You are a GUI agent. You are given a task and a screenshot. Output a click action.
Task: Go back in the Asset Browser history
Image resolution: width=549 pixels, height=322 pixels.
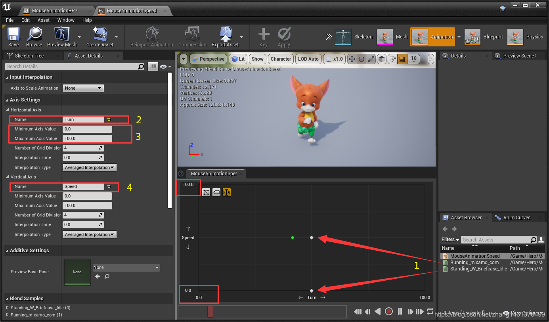[445, 229]
